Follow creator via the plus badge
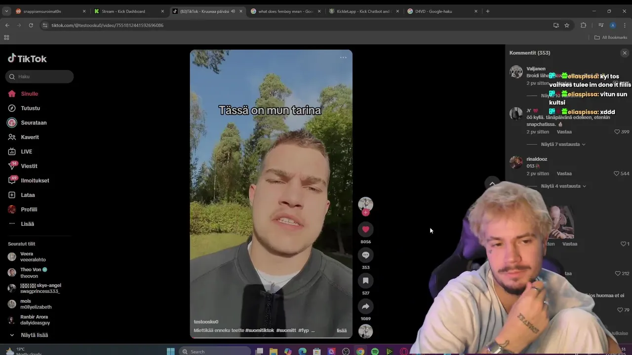The image size is (632, 355). (365, 213)
